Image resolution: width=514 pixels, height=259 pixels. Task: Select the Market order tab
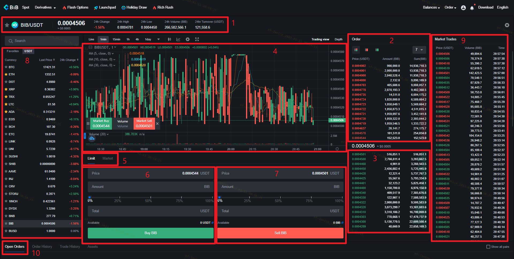[x=108, y=159]
